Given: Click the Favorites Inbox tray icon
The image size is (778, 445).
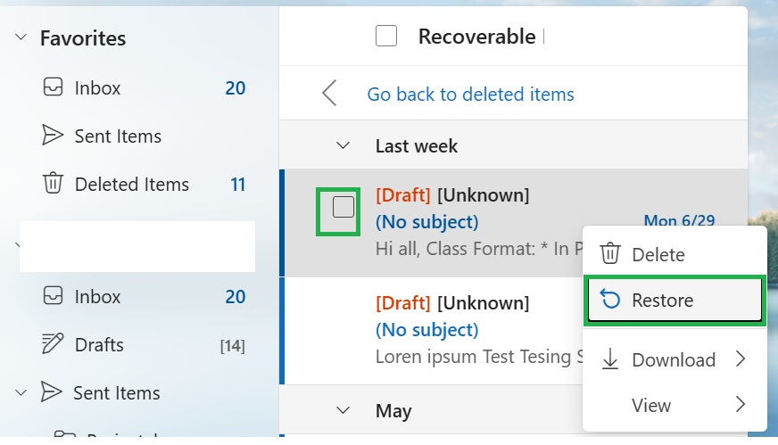Looking at the screenshot, I should (x=53, y=87).
